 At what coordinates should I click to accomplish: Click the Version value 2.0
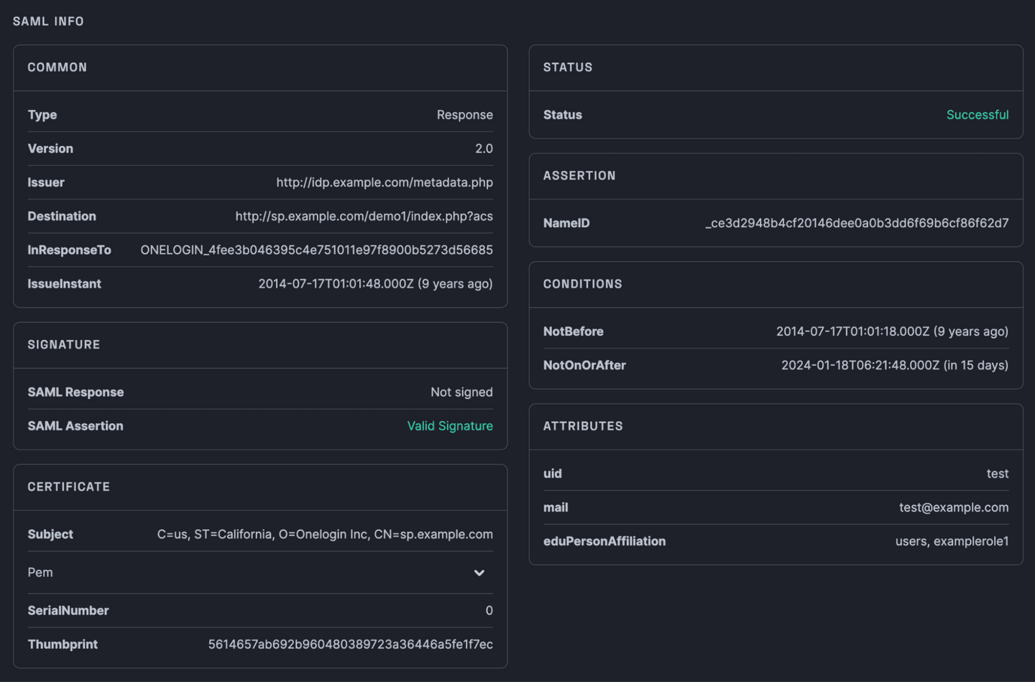coord(484,149)
